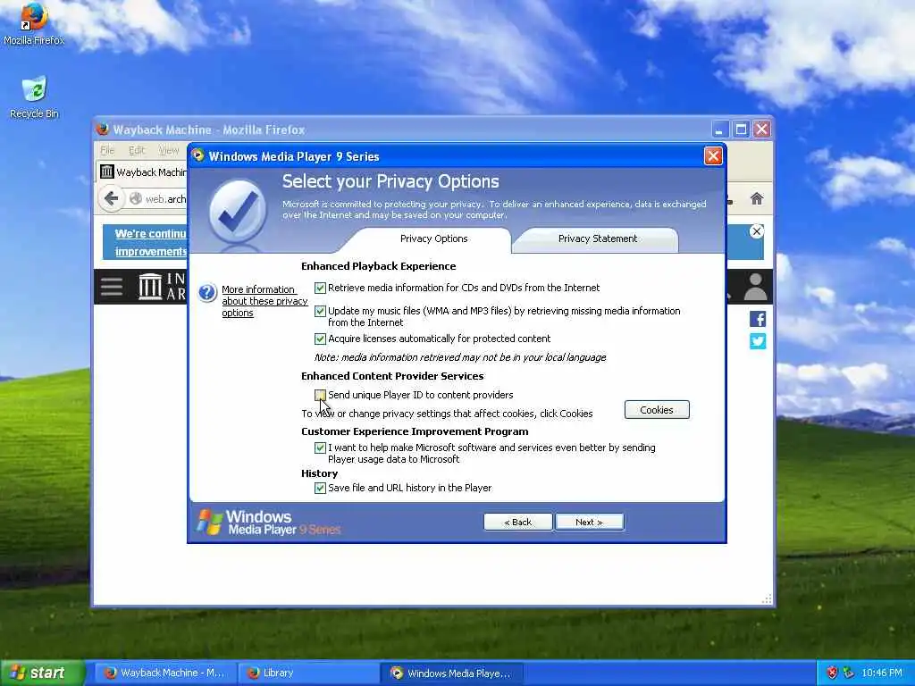Viewport: 915px width, 686px height.
Task: Open the Internet Archive hamburger menu
Action: [112, 287]
